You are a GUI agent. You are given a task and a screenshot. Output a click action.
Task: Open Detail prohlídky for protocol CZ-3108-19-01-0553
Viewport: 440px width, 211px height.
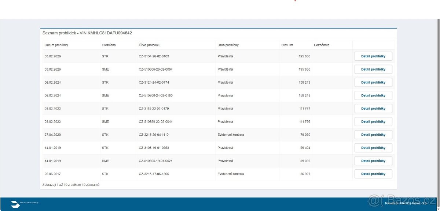[x=373, y=148]
